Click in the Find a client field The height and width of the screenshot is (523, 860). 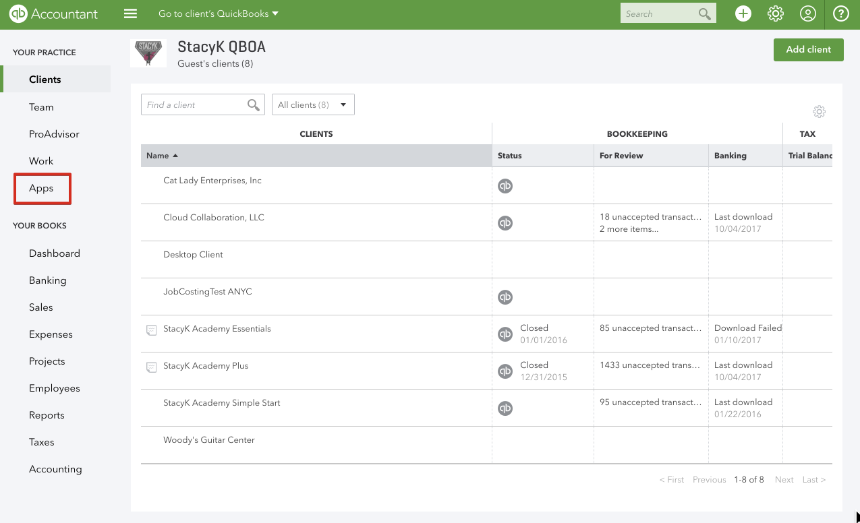(194, 104)
